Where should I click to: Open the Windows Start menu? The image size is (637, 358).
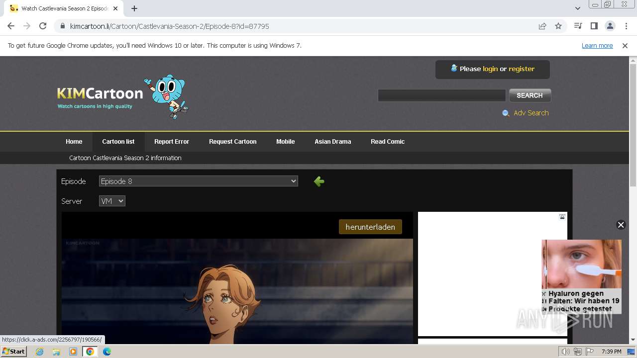[x=14, y=352]
